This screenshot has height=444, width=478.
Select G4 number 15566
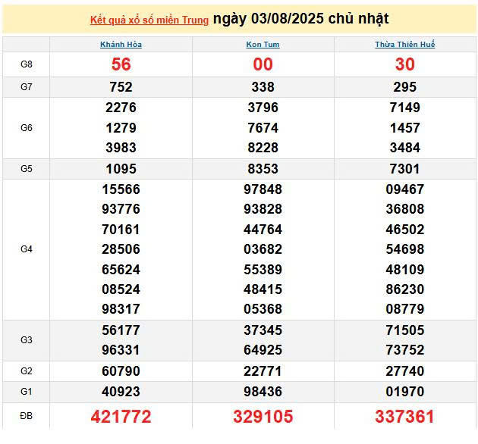tap(121, 189)
